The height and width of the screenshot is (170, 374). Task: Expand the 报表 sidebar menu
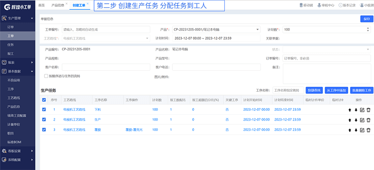[x=18, y=62]
